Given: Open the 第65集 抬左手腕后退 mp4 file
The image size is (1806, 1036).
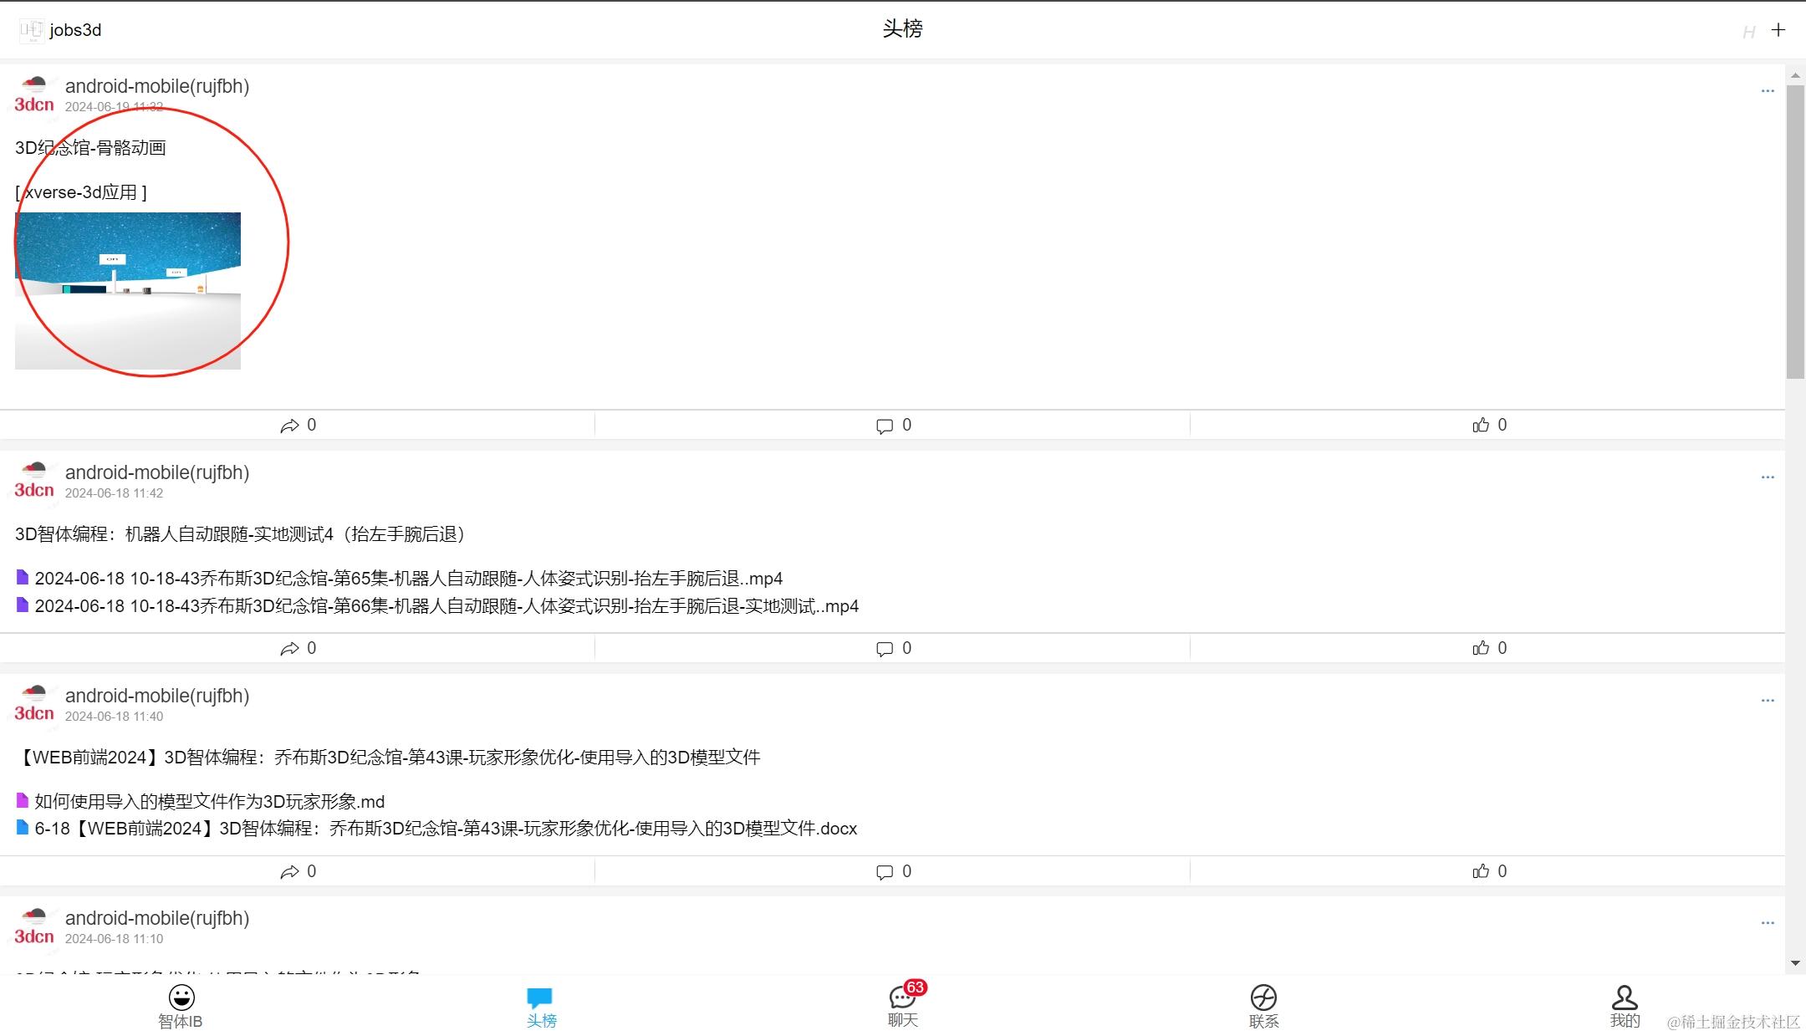Looking at the screenshot, I should [x=408, y=579].
